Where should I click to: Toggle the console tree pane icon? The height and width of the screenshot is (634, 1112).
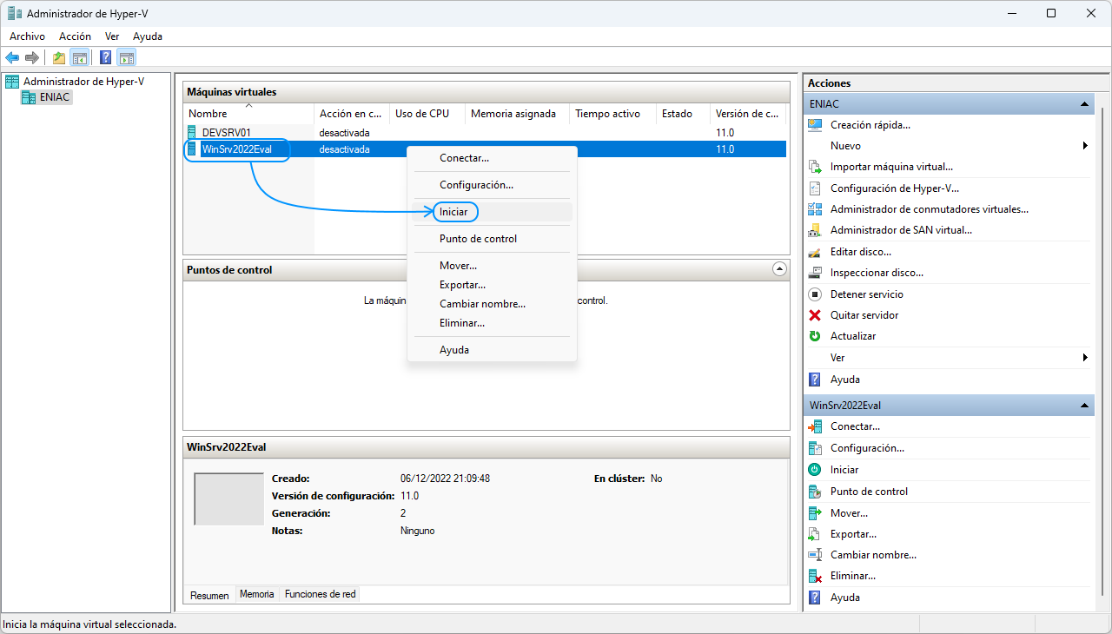[79, 58]
